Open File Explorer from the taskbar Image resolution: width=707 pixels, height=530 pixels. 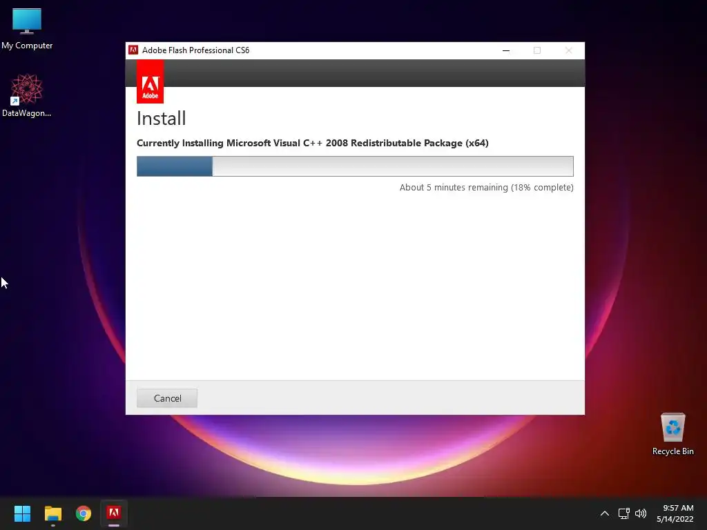point(52,513)
